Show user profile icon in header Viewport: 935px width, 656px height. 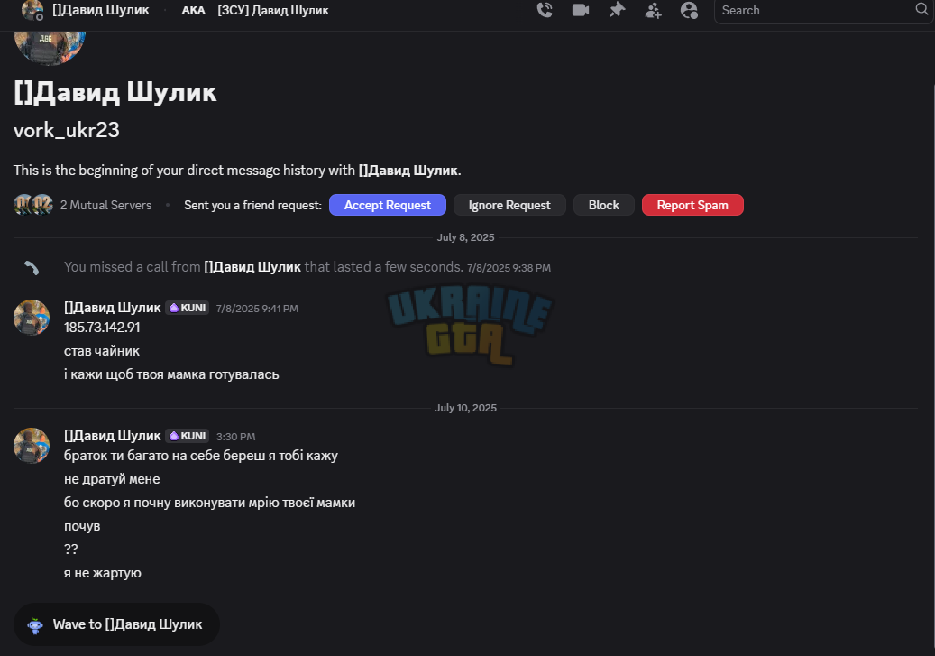click(x=689, y=10)
